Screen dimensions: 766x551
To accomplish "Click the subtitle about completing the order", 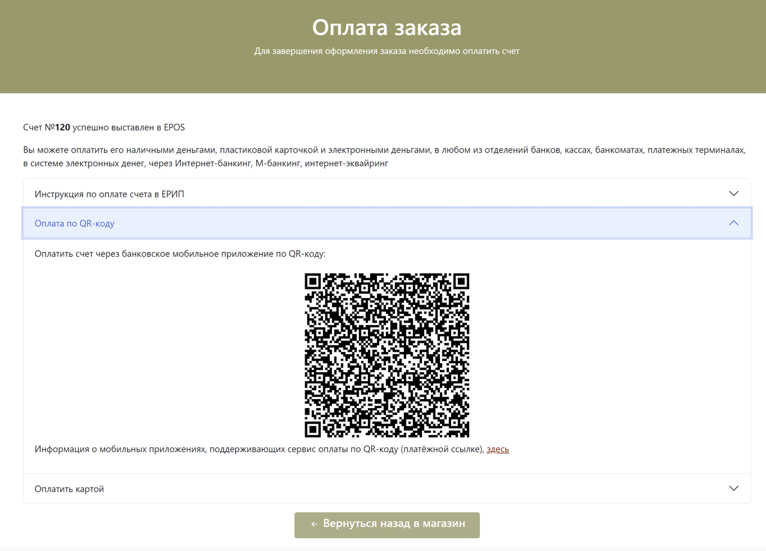I will pyautogui.click(x=387, y=51).
